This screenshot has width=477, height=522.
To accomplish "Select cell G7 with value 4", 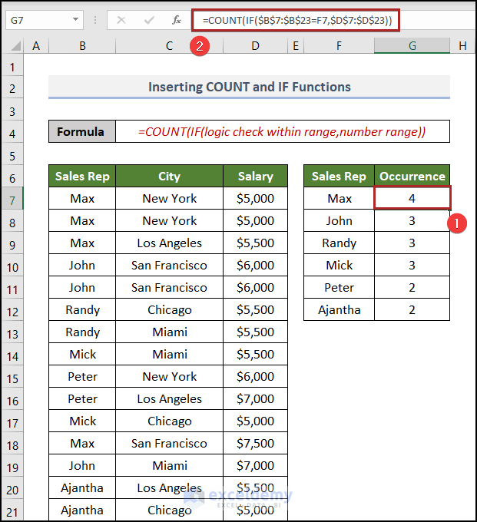I will [412, 198].
